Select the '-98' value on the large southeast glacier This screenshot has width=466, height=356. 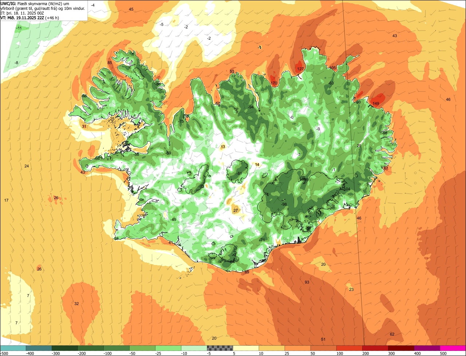pos(284,204)
